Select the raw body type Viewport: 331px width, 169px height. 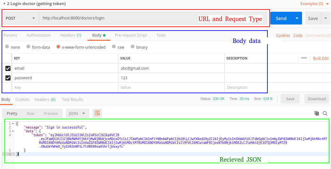pos(114,46)
